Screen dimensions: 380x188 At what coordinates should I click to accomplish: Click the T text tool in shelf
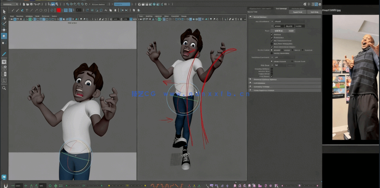coord(27,10)
